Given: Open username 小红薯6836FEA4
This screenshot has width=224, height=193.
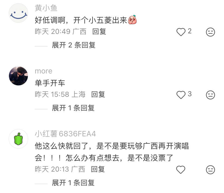Looking at the screenshot, I should 65,134.
